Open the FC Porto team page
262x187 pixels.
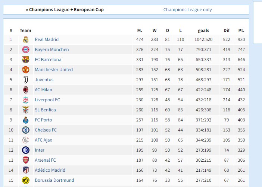pos(43,120)
